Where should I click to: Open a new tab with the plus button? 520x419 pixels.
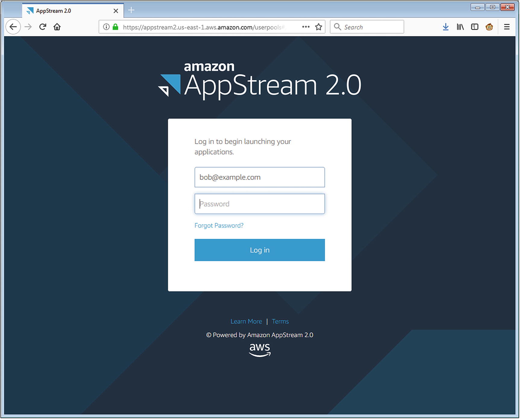tap(131, 10)
